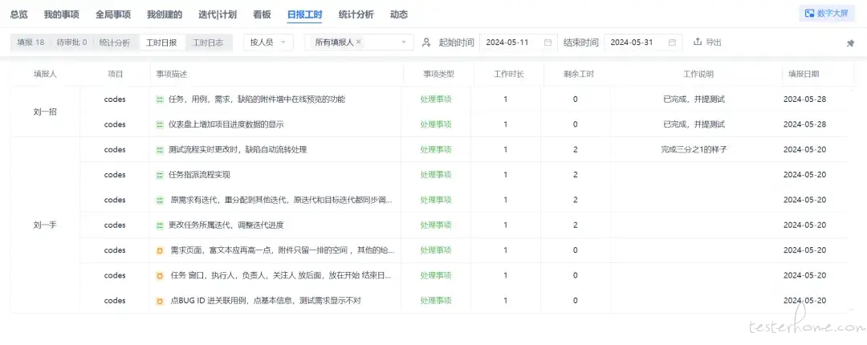Click 2024-05-28 date in 任务，用例，需求 row

click(804, 99)
